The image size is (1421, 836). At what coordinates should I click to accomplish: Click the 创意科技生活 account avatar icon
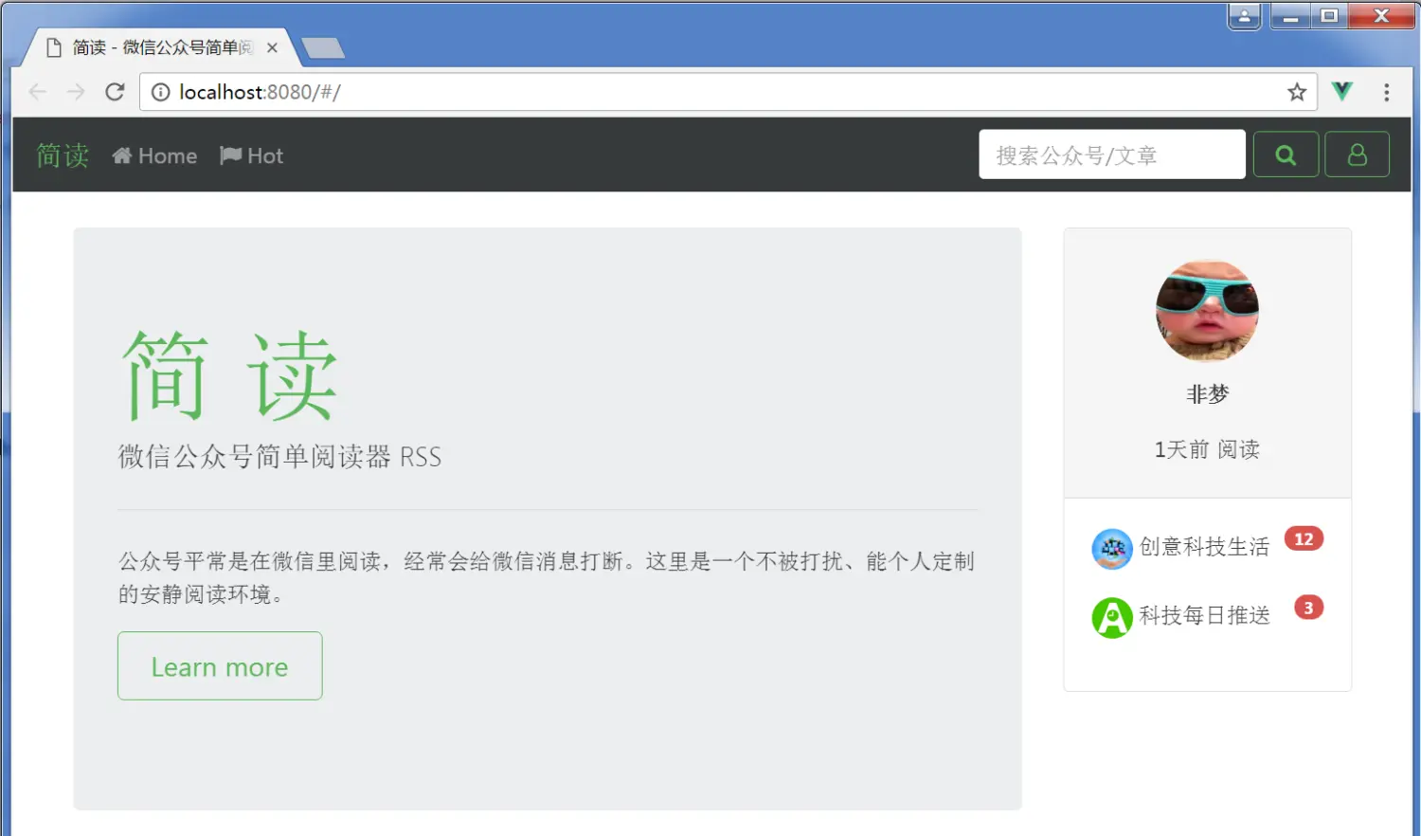click(1112, 549)
